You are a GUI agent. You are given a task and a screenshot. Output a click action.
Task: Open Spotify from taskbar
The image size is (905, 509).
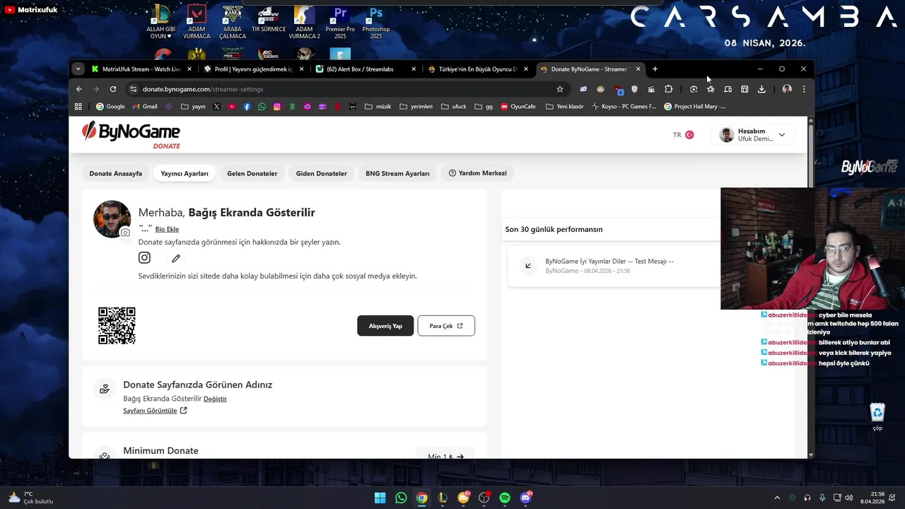point(505,498)
